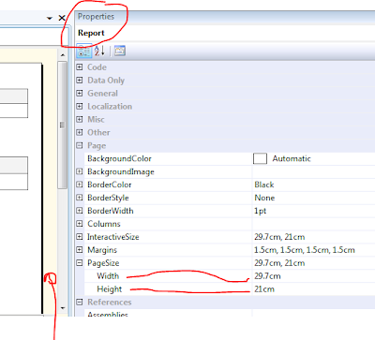This screenshot has height=340, width=375.
Task: Edit the Height value 21cm
Action: coord(264,289)
